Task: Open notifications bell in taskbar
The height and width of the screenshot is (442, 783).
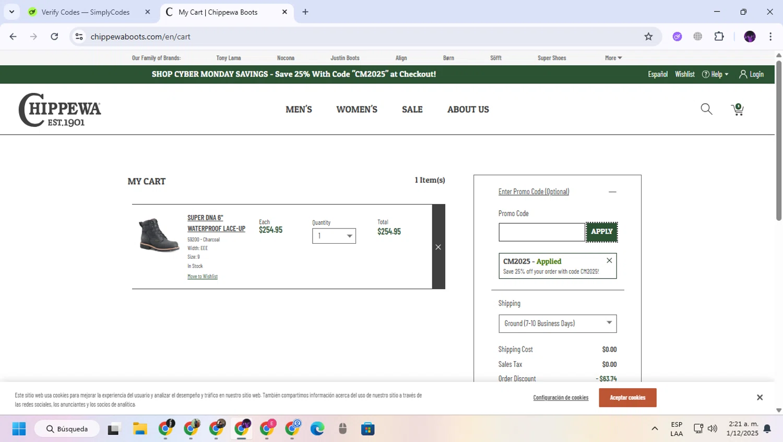Action: point(767,429)
